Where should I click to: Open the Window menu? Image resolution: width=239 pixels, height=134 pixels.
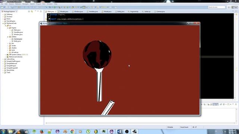coord(50,4)
